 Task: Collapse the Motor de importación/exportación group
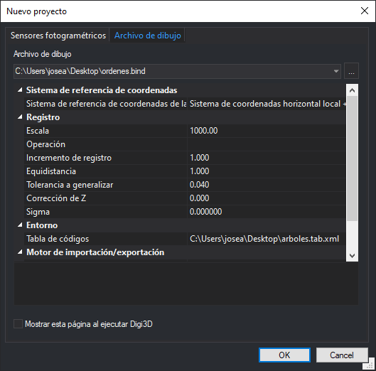[x=20, y=252]
